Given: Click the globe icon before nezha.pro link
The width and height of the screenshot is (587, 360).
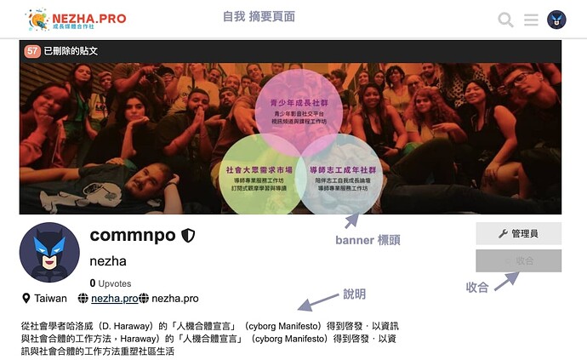Looking at the screenshot, I should point(83,299).
